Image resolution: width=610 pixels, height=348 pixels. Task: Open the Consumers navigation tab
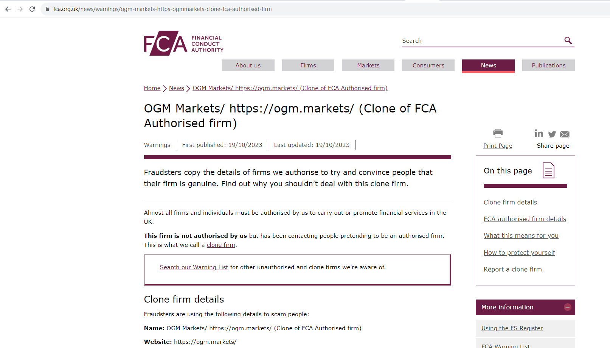(428, 66)
